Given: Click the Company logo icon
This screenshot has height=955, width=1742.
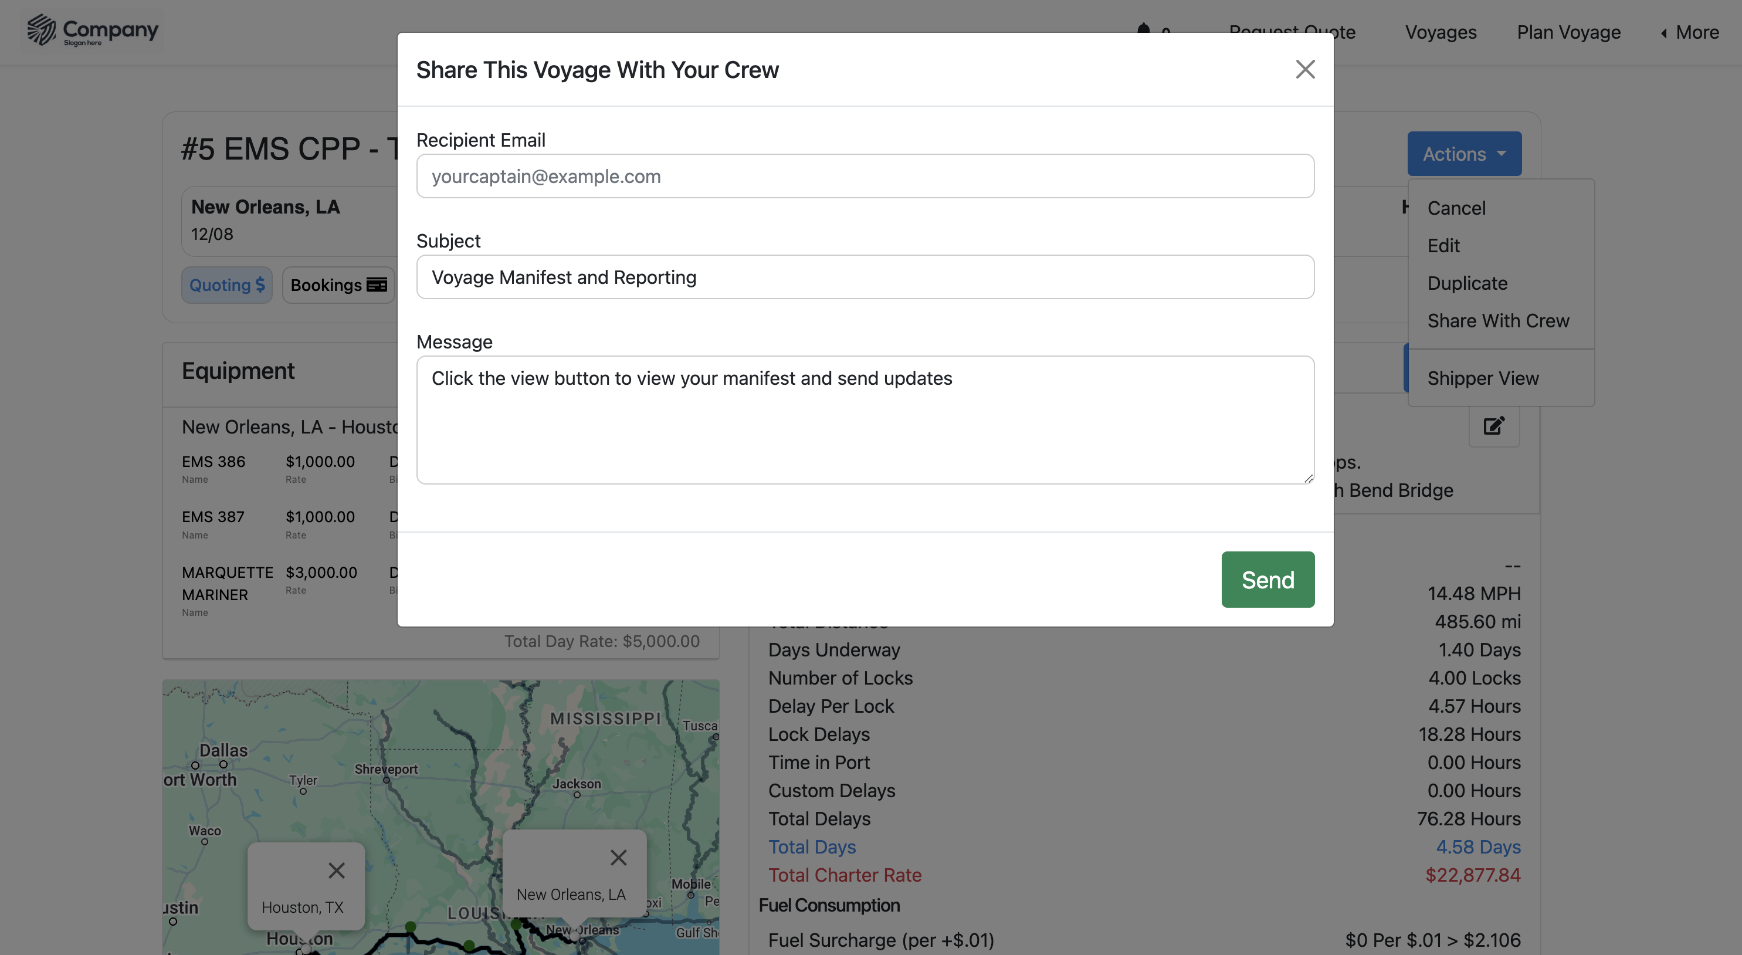Looking at the screenshot, I should click(x=41, y=30).
